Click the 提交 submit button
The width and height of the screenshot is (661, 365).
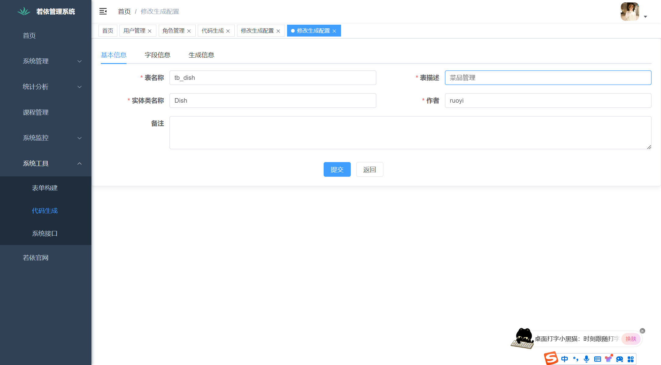tap(337, 169)
